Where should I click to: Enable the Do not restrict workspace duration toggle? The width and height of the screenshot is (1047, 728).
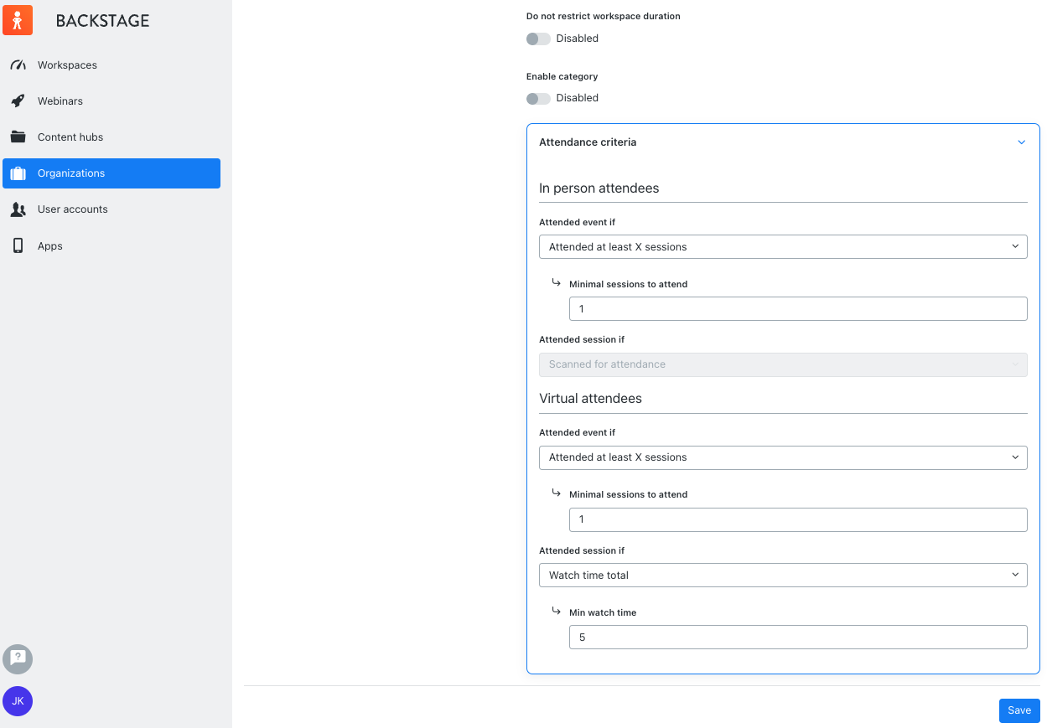pos(538,39)
